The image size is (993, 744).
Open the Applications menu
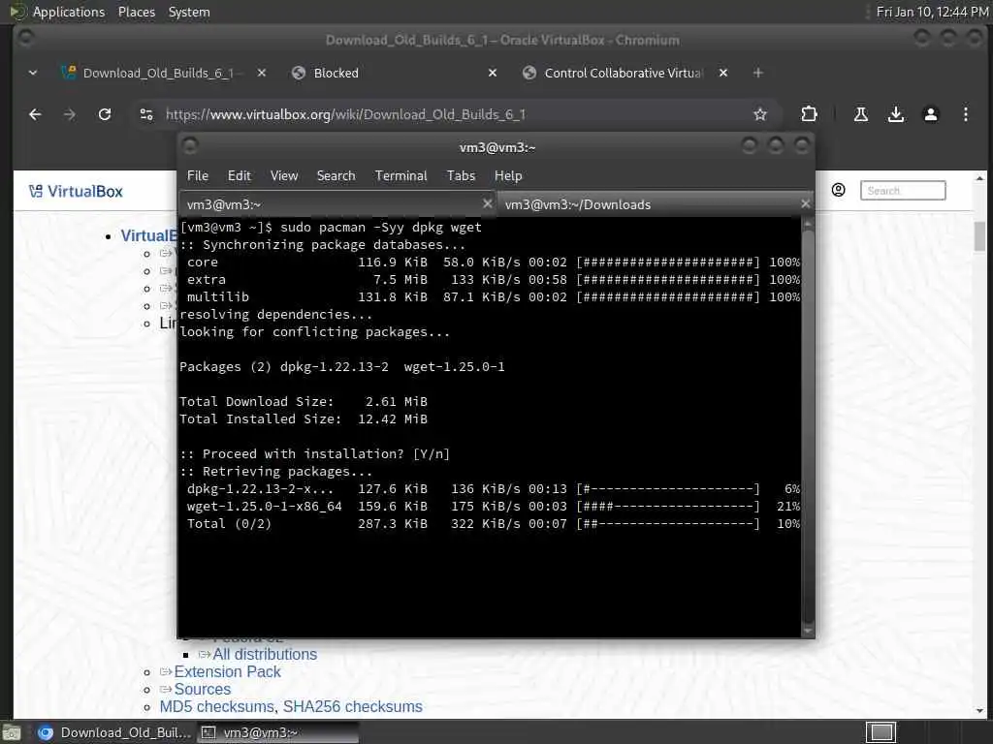tap(69, 12)
